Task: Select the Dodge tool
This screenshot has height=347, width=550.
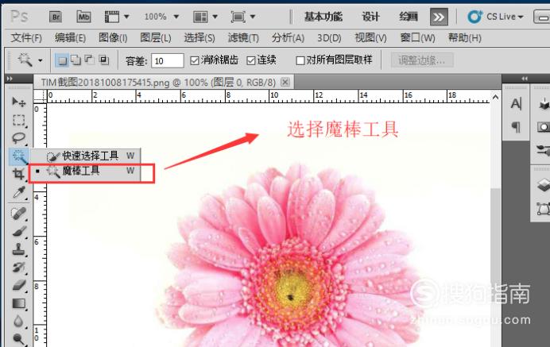Action: (19, 339)
